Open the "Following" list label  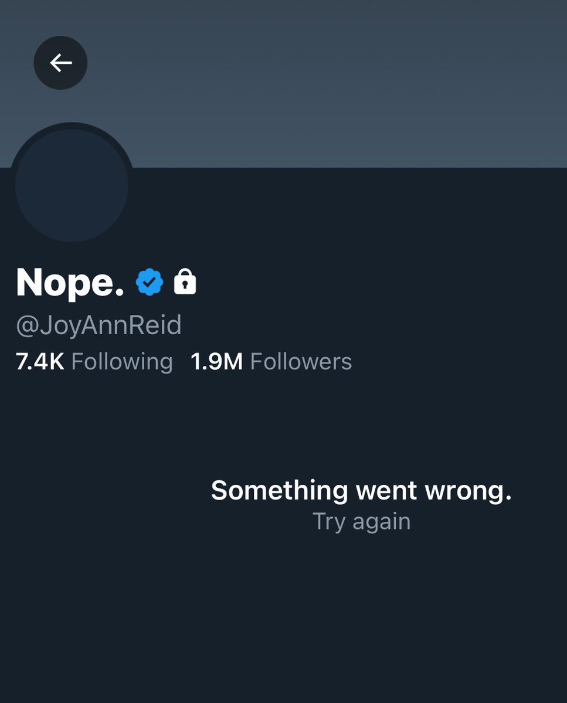coord(122,362)
